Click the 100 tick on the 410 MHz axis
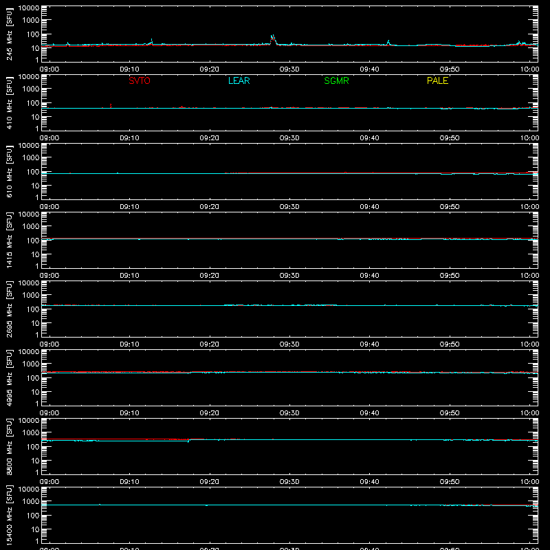Viewport: 550px width, 550px height. [33, 103]
